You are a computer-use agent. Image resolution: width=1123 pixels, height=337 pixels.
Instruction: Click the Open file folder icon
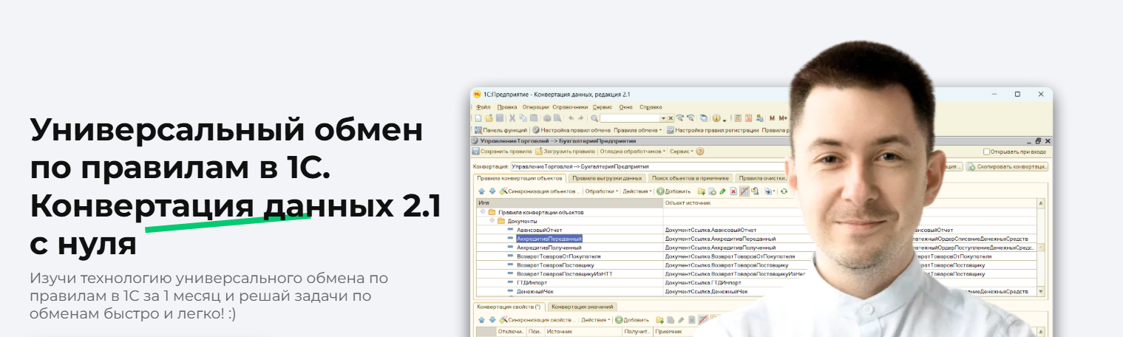point(489,118)
